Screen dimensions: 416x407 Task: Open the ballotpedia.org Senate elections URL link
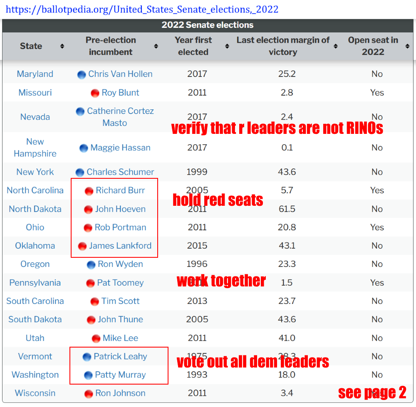pyautogui.click(x=142, y=10)
